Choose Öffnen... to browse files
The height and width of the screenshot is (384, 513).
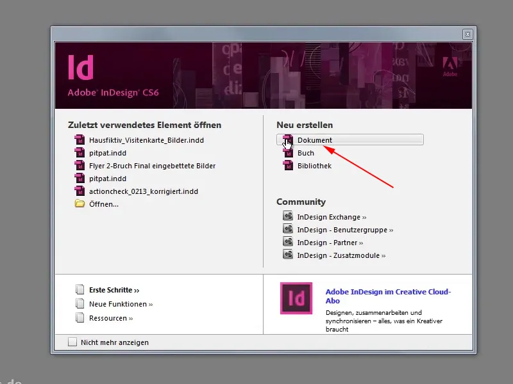click(104, 204)
